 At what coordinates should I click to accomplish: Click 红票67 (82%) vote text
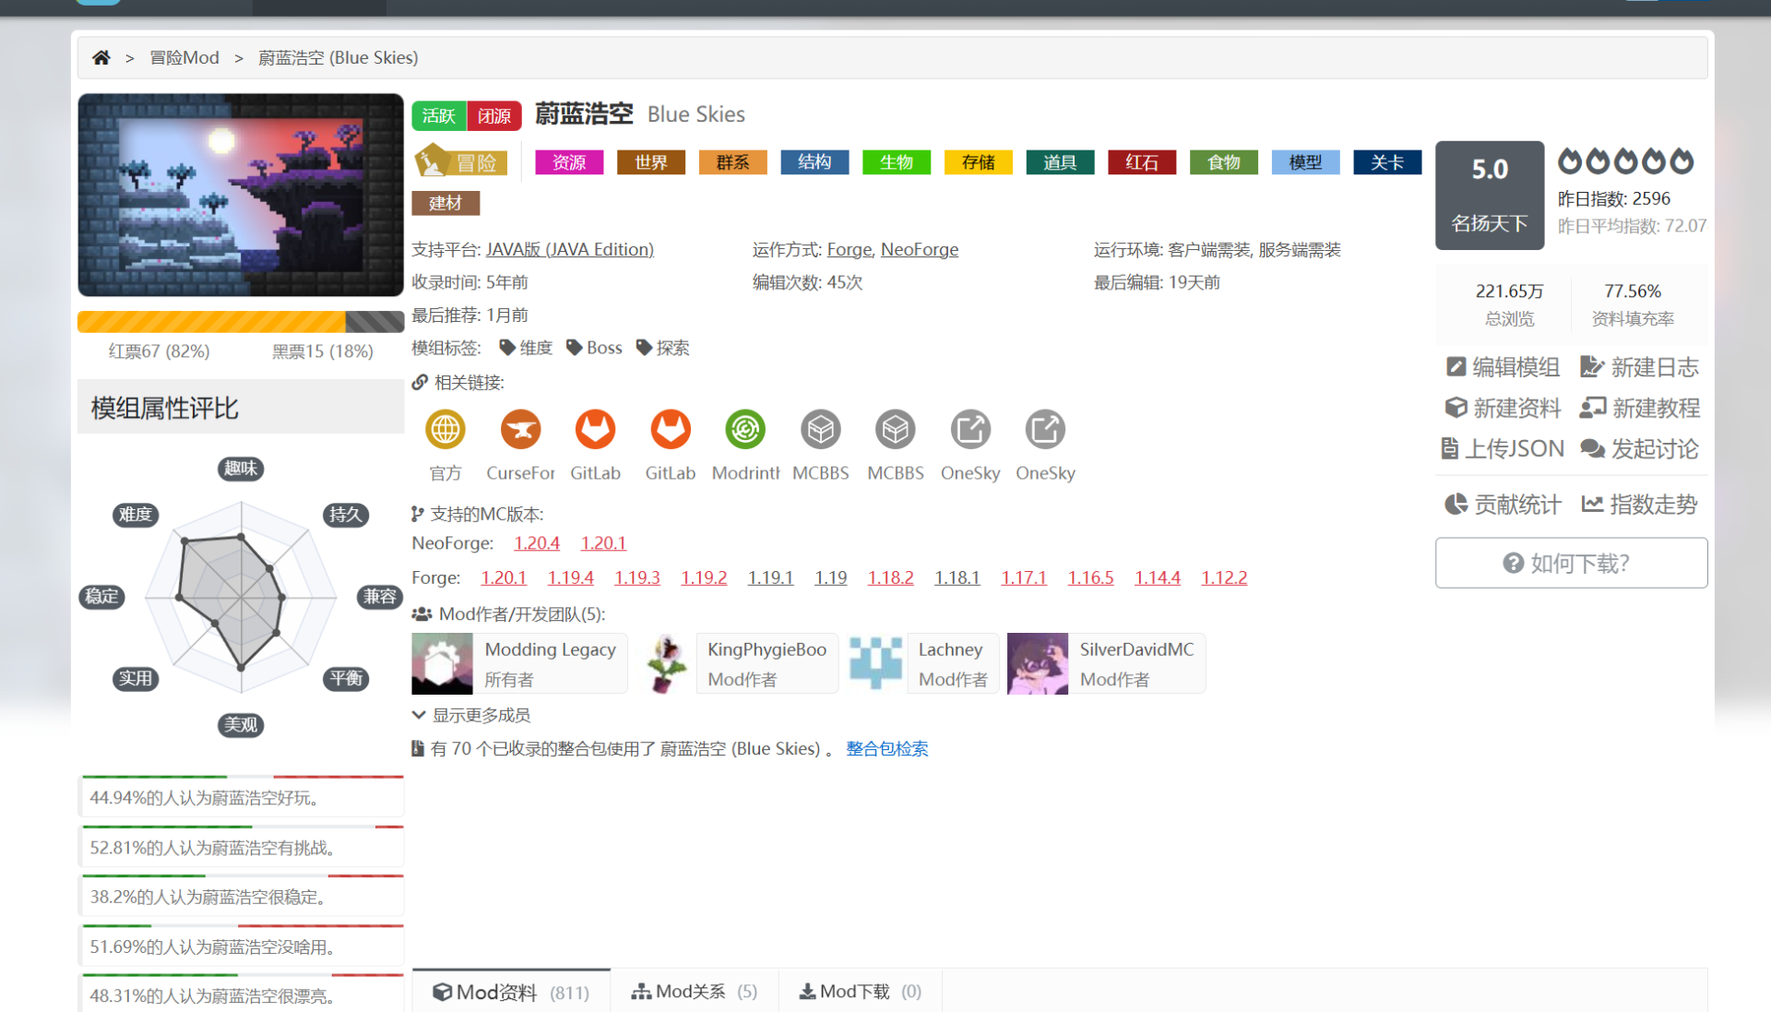pyautogui.click(x=159, y=351)
